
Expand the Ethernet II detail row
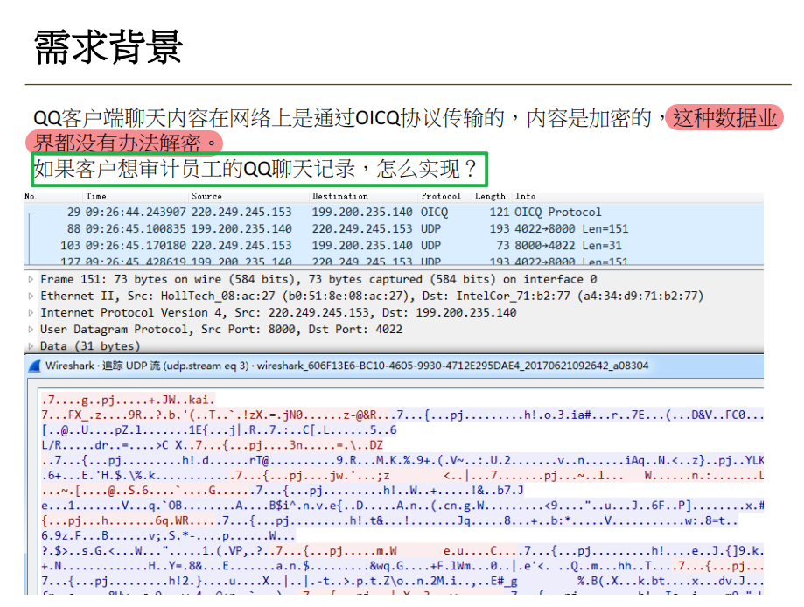coord(31,297)
